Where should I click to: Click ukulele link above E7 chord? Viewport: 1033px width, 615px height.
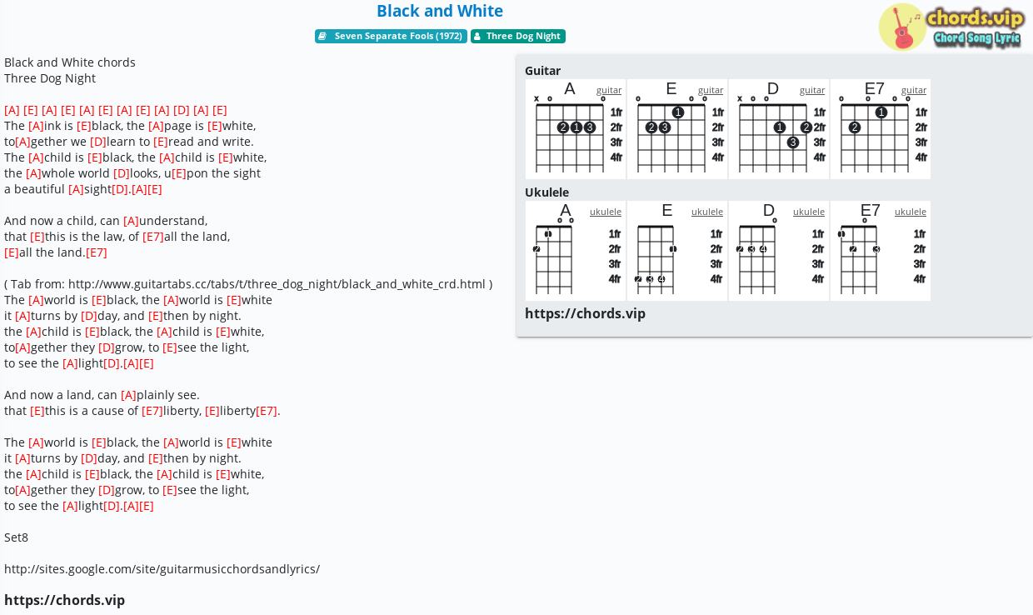[911, 212]
